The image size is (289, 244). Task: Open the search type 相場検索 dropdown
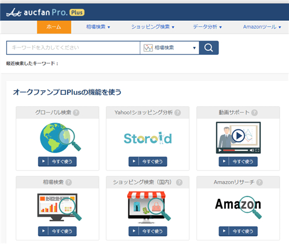(169, 47)
